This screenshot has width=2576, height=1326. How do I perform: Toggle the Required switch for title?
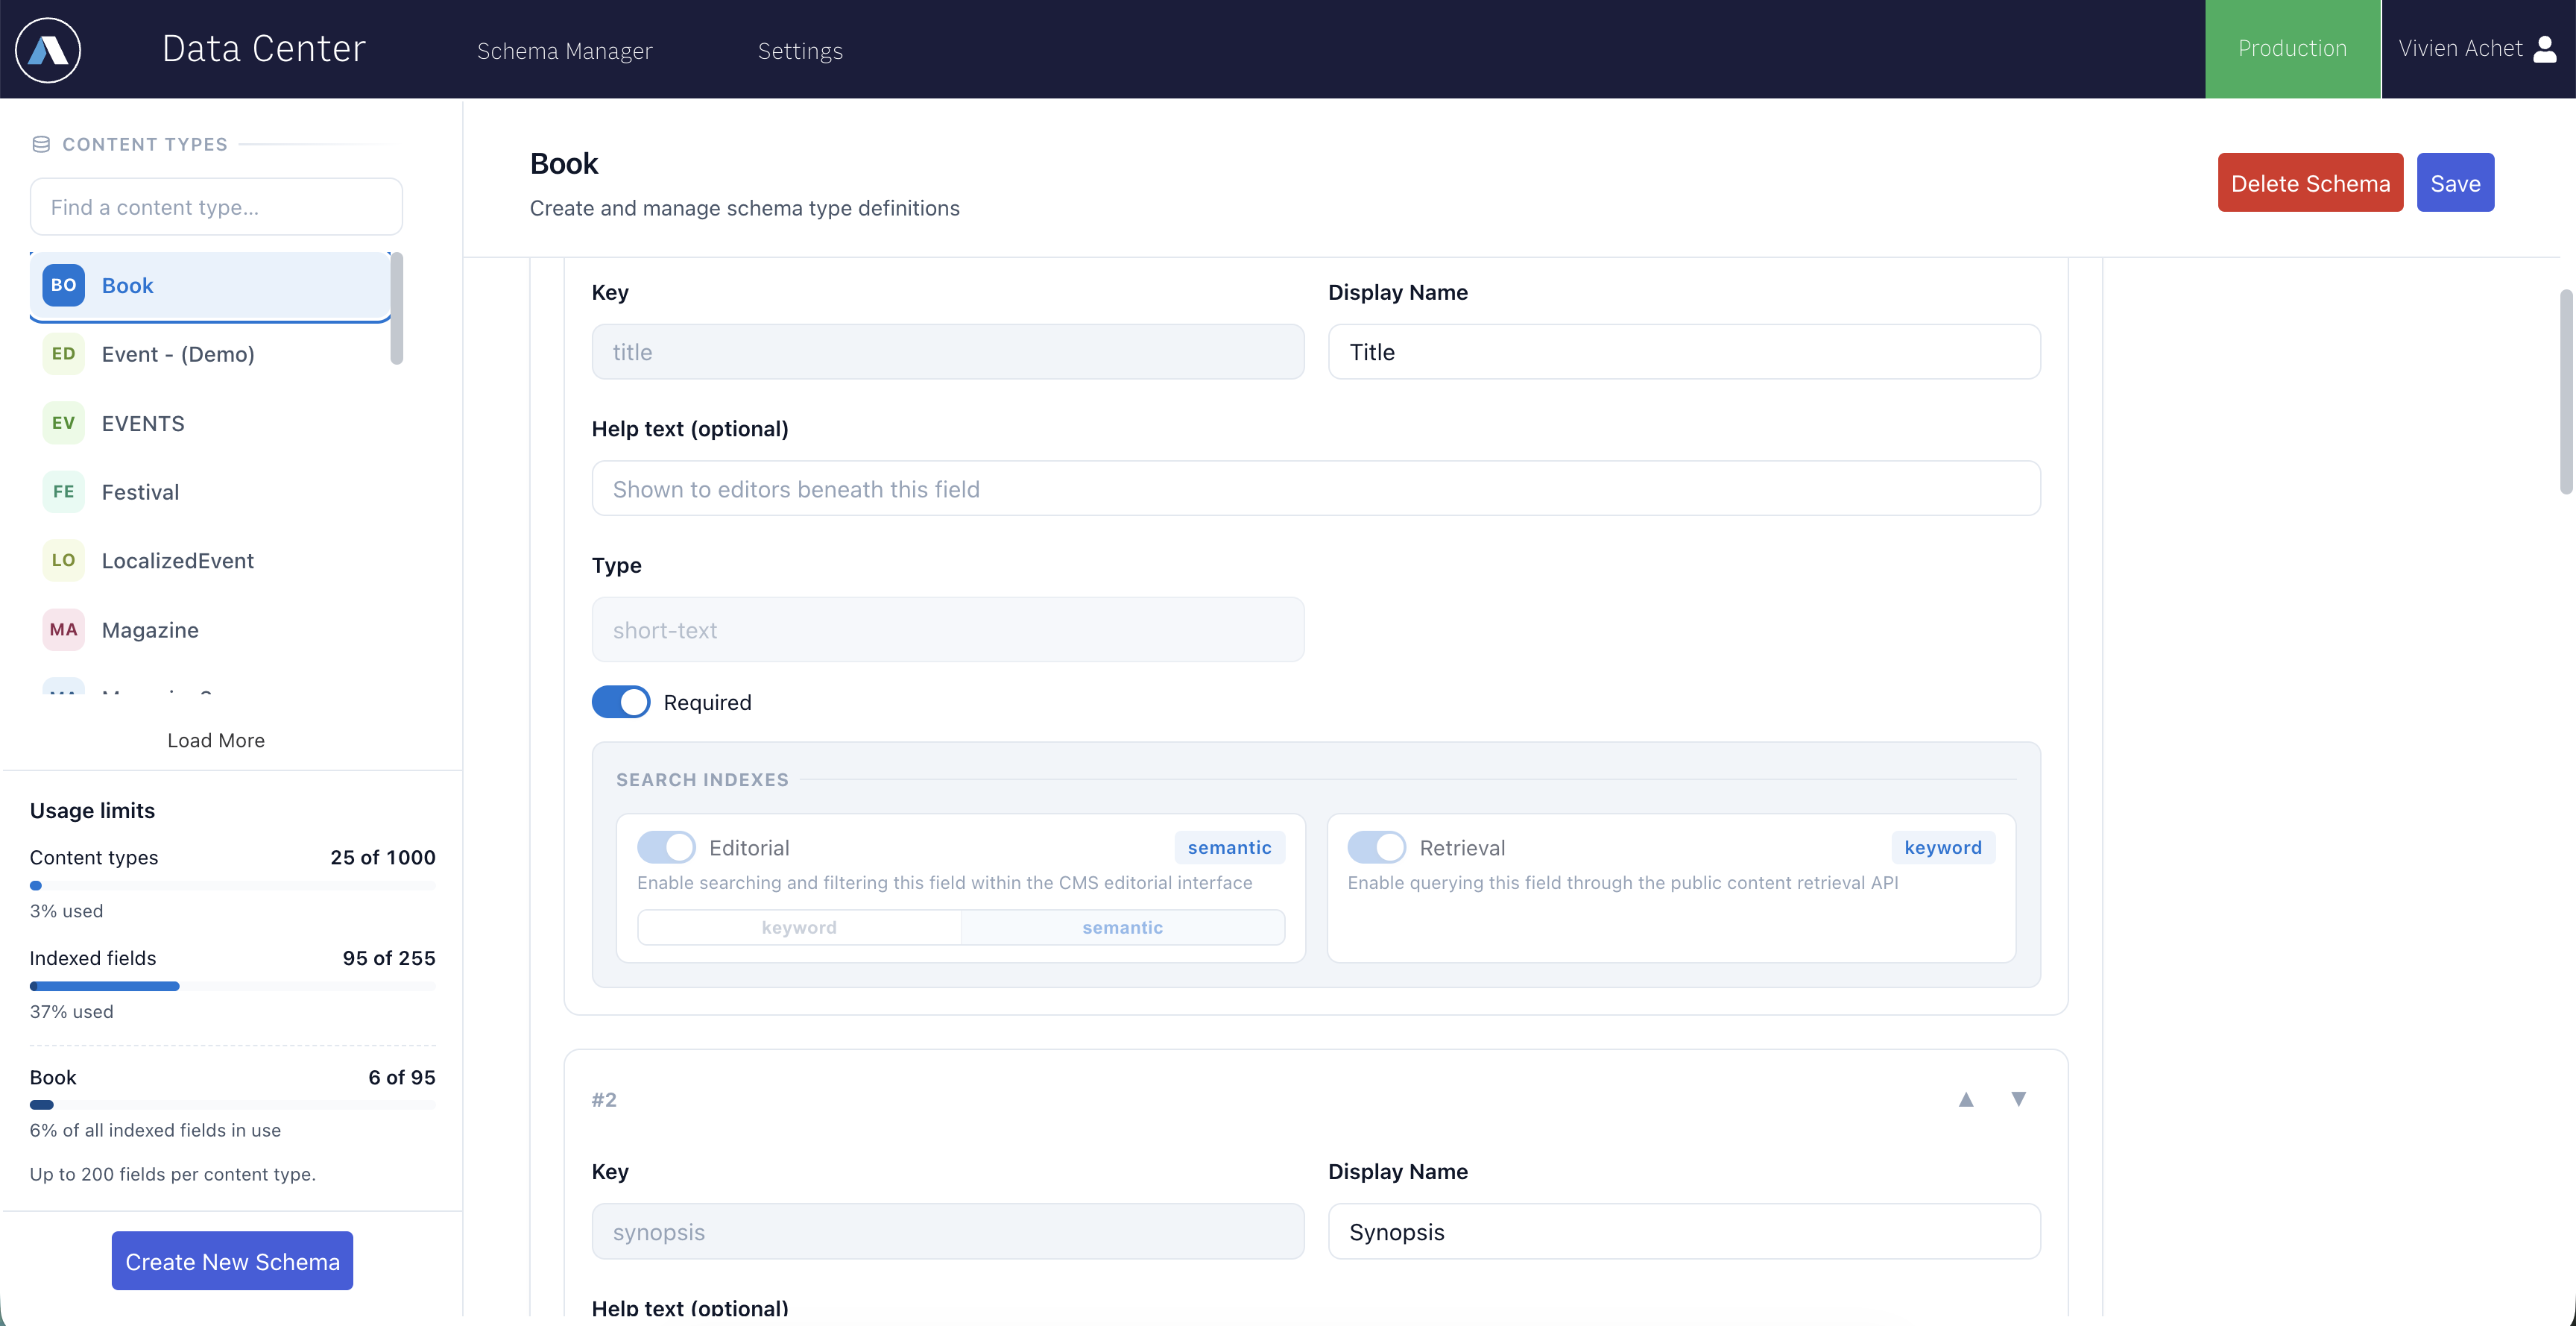point(620,702)
